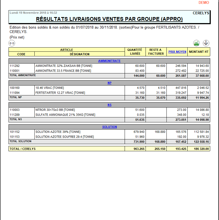
Task: Select the RESTE A FACTURER column header
Action: click(156, 52)
